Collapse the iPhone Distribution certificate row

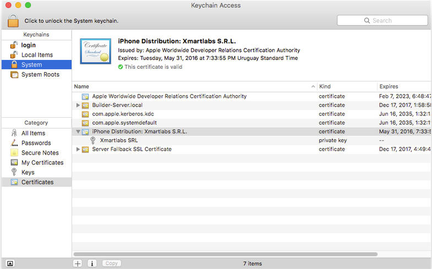(78, 131)
